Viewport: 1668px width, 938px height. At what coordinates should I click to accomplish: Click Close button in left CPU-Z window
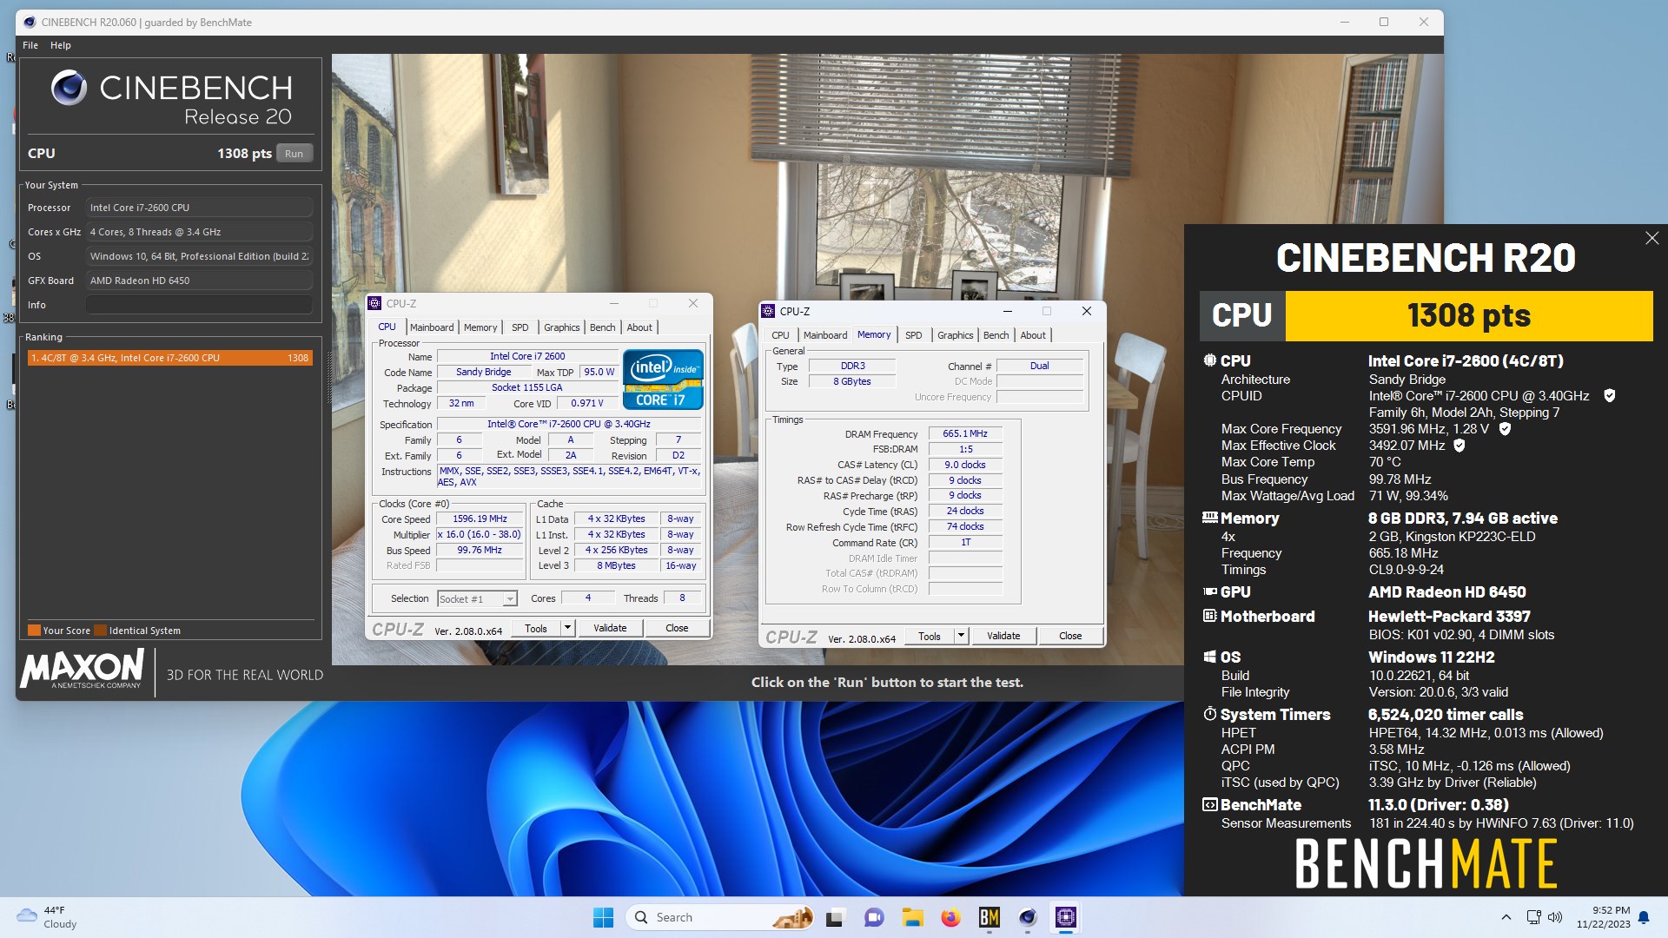[677, 629]
